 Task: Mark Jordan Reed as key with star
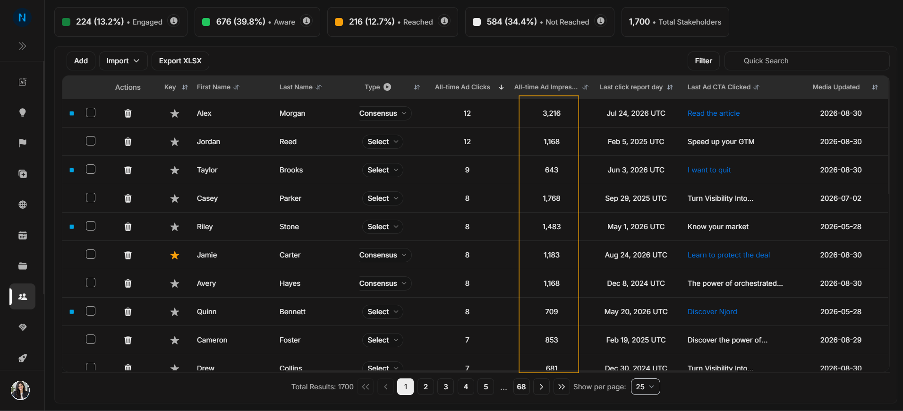pos(175,142)
